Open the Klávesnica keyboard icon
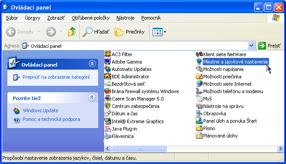The image size is (286, 164). click(x=108, y=136)
